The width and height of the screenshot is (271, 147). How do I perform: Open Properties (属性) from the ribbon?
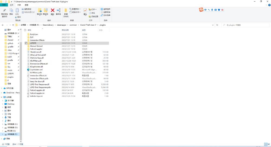85,11
